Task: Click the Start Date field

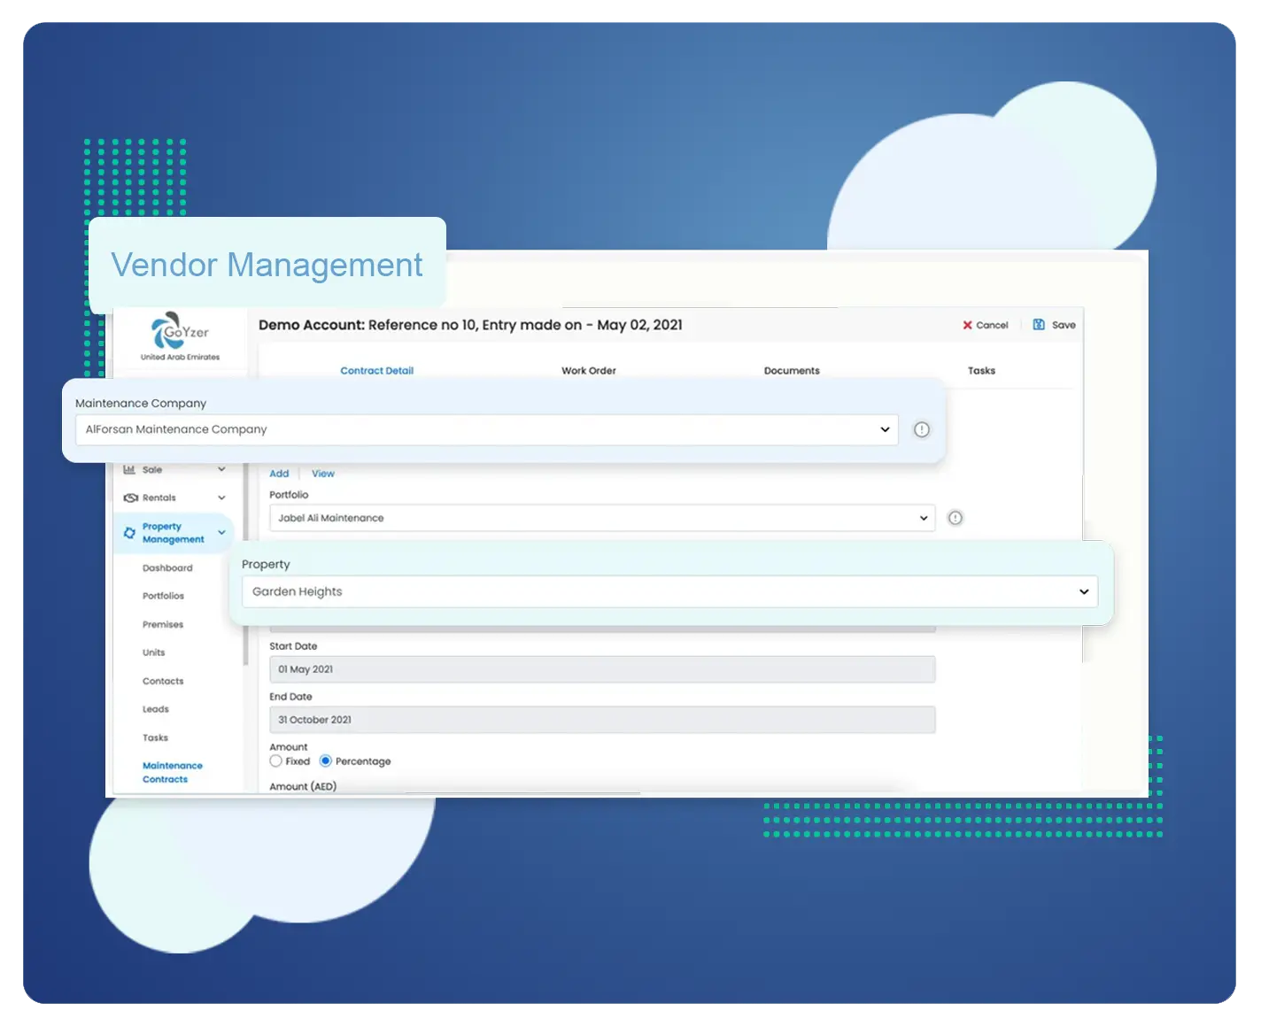Action: [601, 669]
